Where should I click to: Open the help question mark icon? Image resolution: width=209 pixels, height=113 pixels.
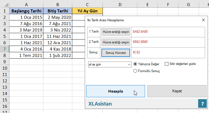[202, 103]
